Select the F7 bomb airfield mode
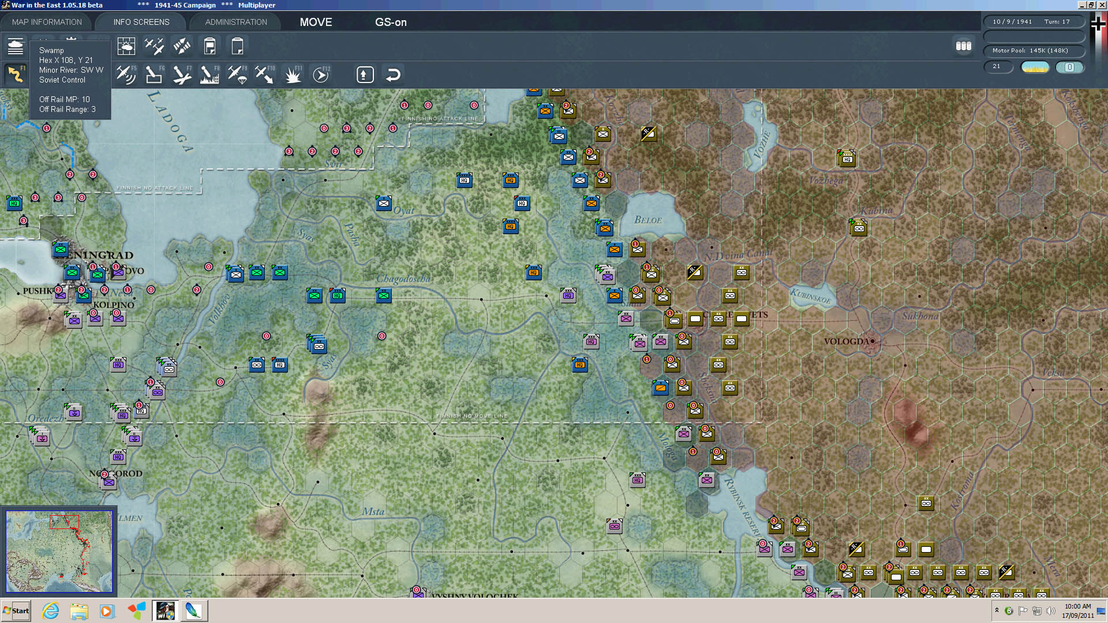1108x623 pixels. [182, 74]
